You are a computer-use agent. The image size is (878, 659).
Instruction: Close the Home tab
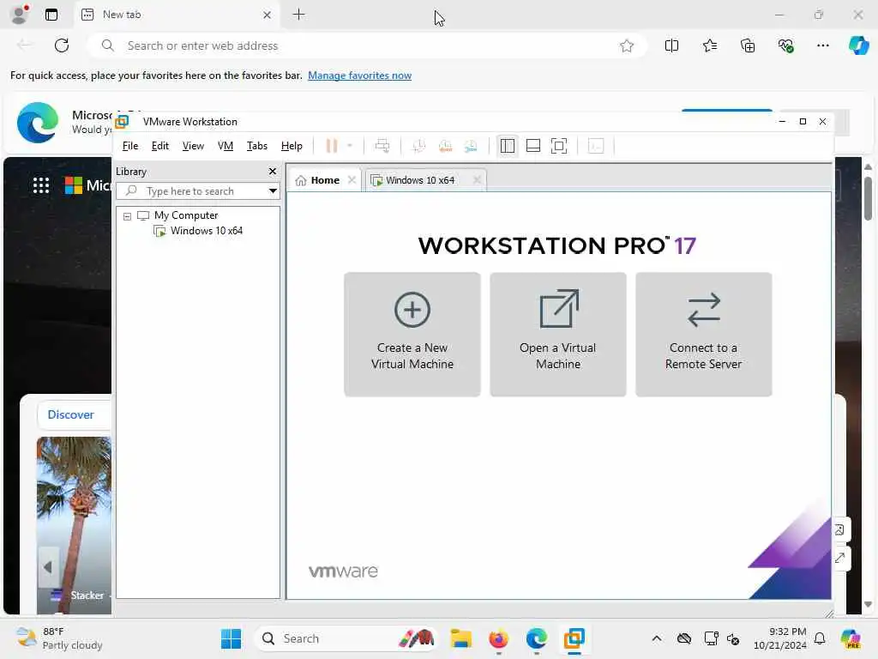[352, 180]
